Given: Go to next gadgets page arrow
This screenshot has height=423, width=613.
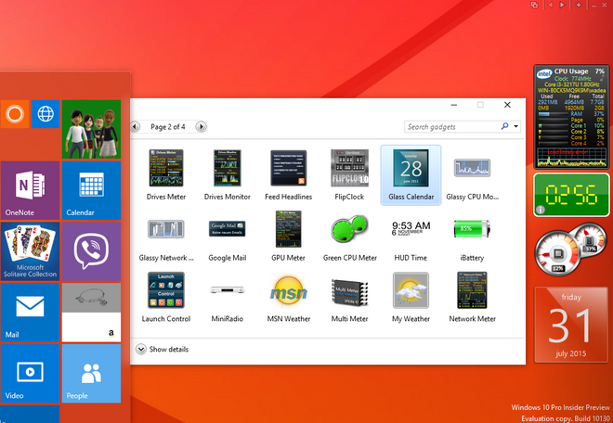Looking at the screenshot, I should coord(201,126).
